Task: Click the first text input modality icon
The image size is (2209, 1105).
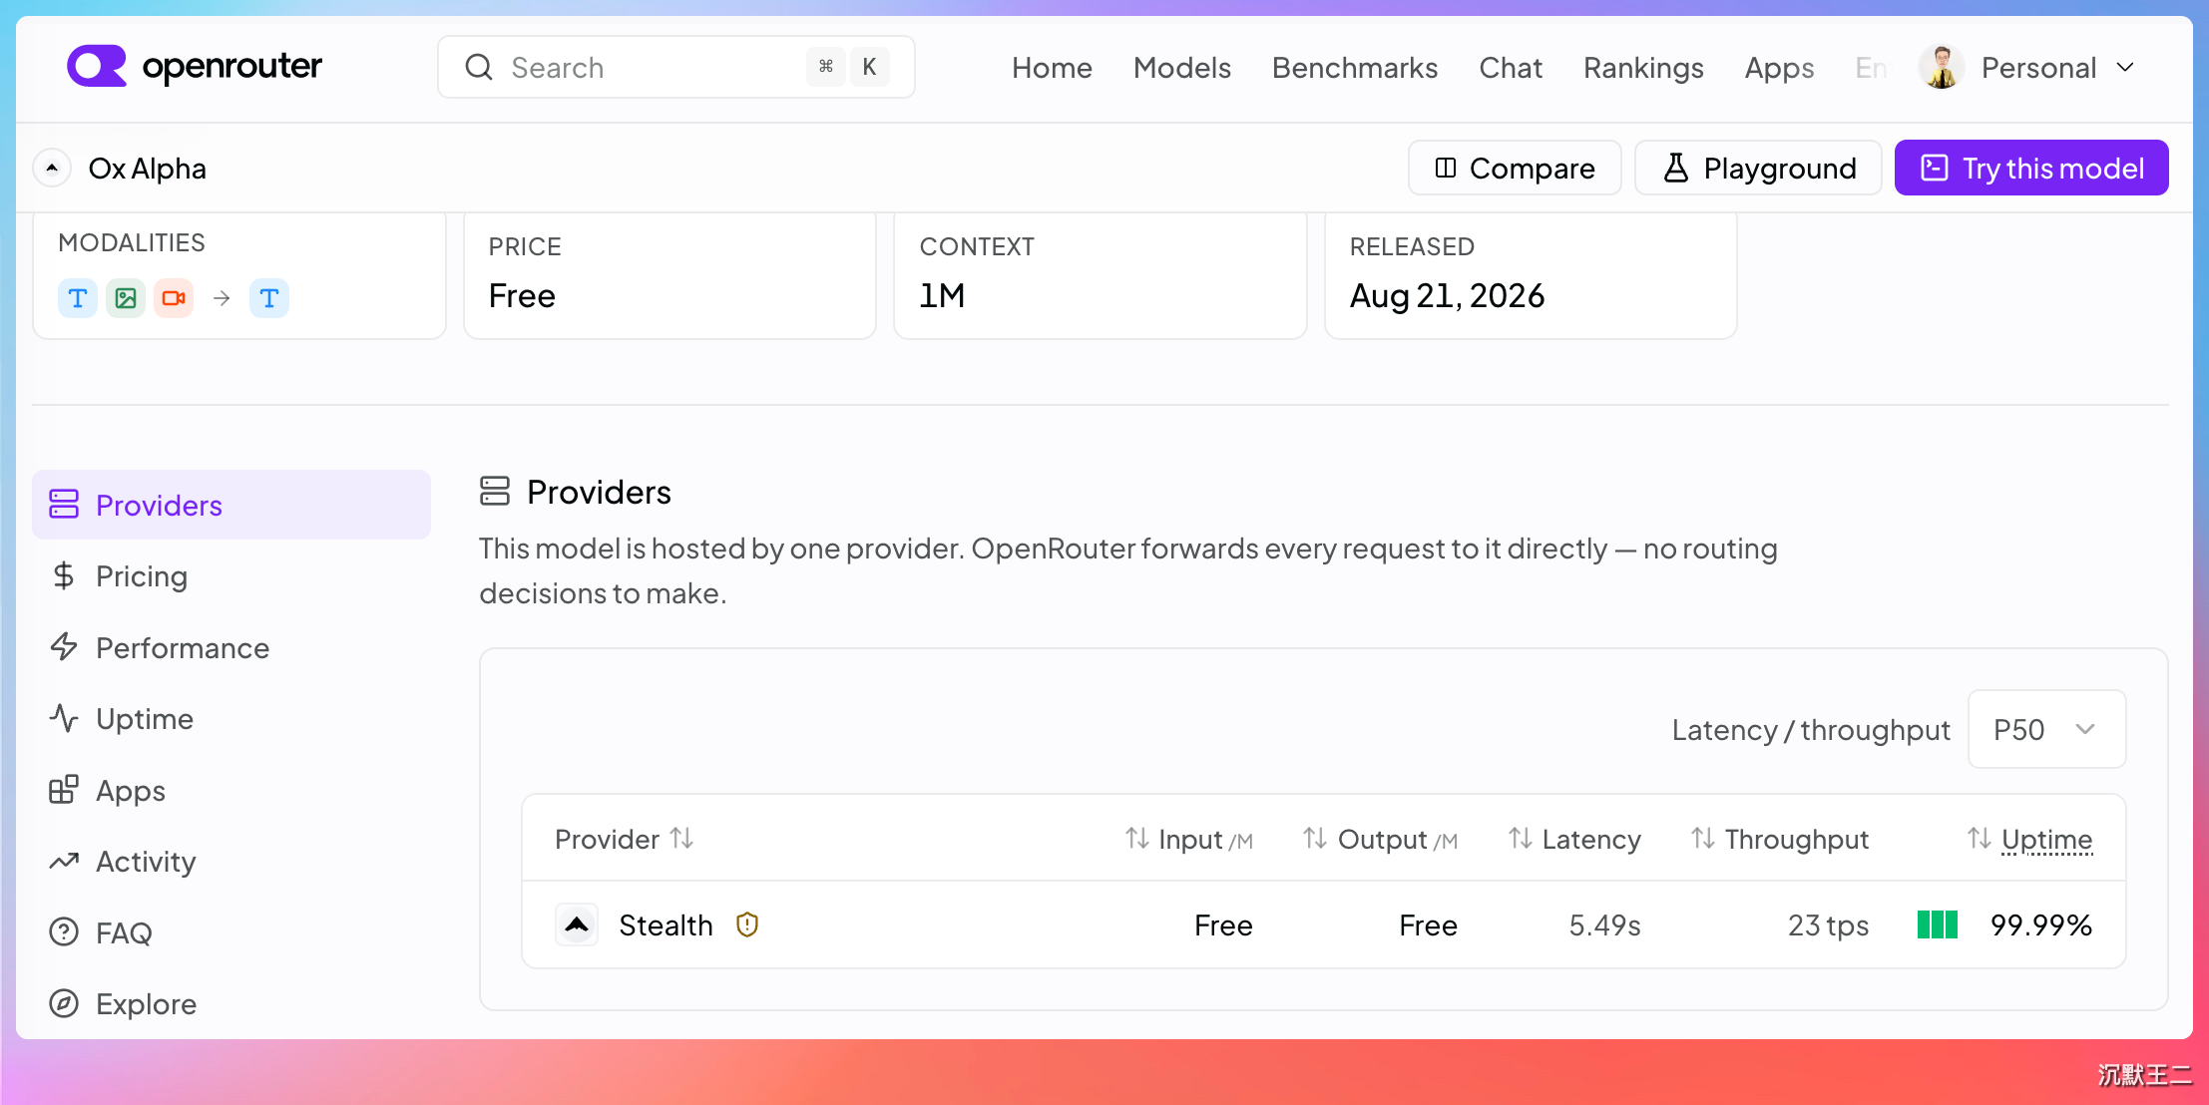Action: click(x=78, y=298)
